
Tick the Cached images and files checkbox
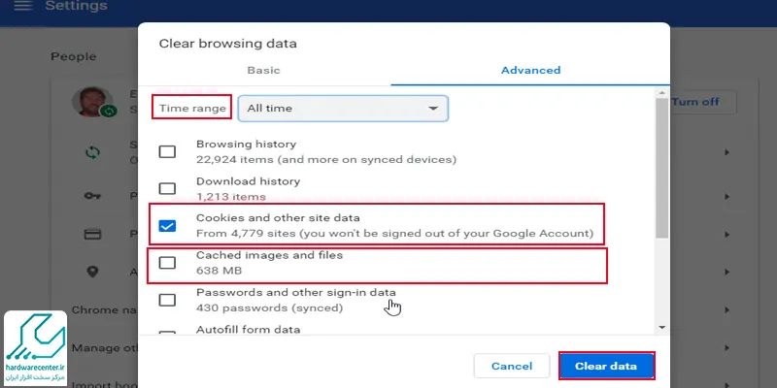167,263
